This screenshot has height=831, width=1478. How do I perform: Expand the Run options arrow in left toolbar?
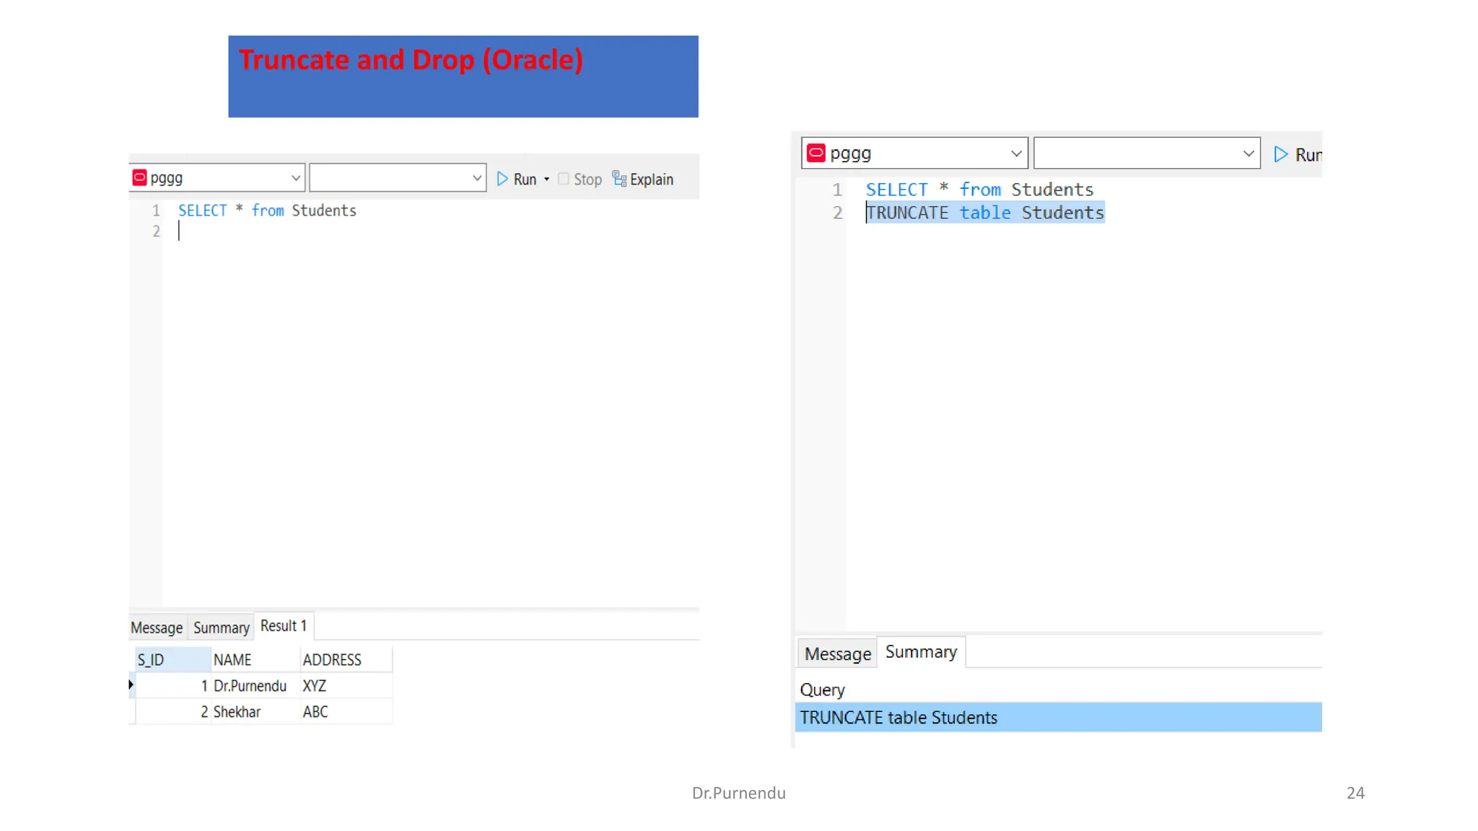point(546,179)
